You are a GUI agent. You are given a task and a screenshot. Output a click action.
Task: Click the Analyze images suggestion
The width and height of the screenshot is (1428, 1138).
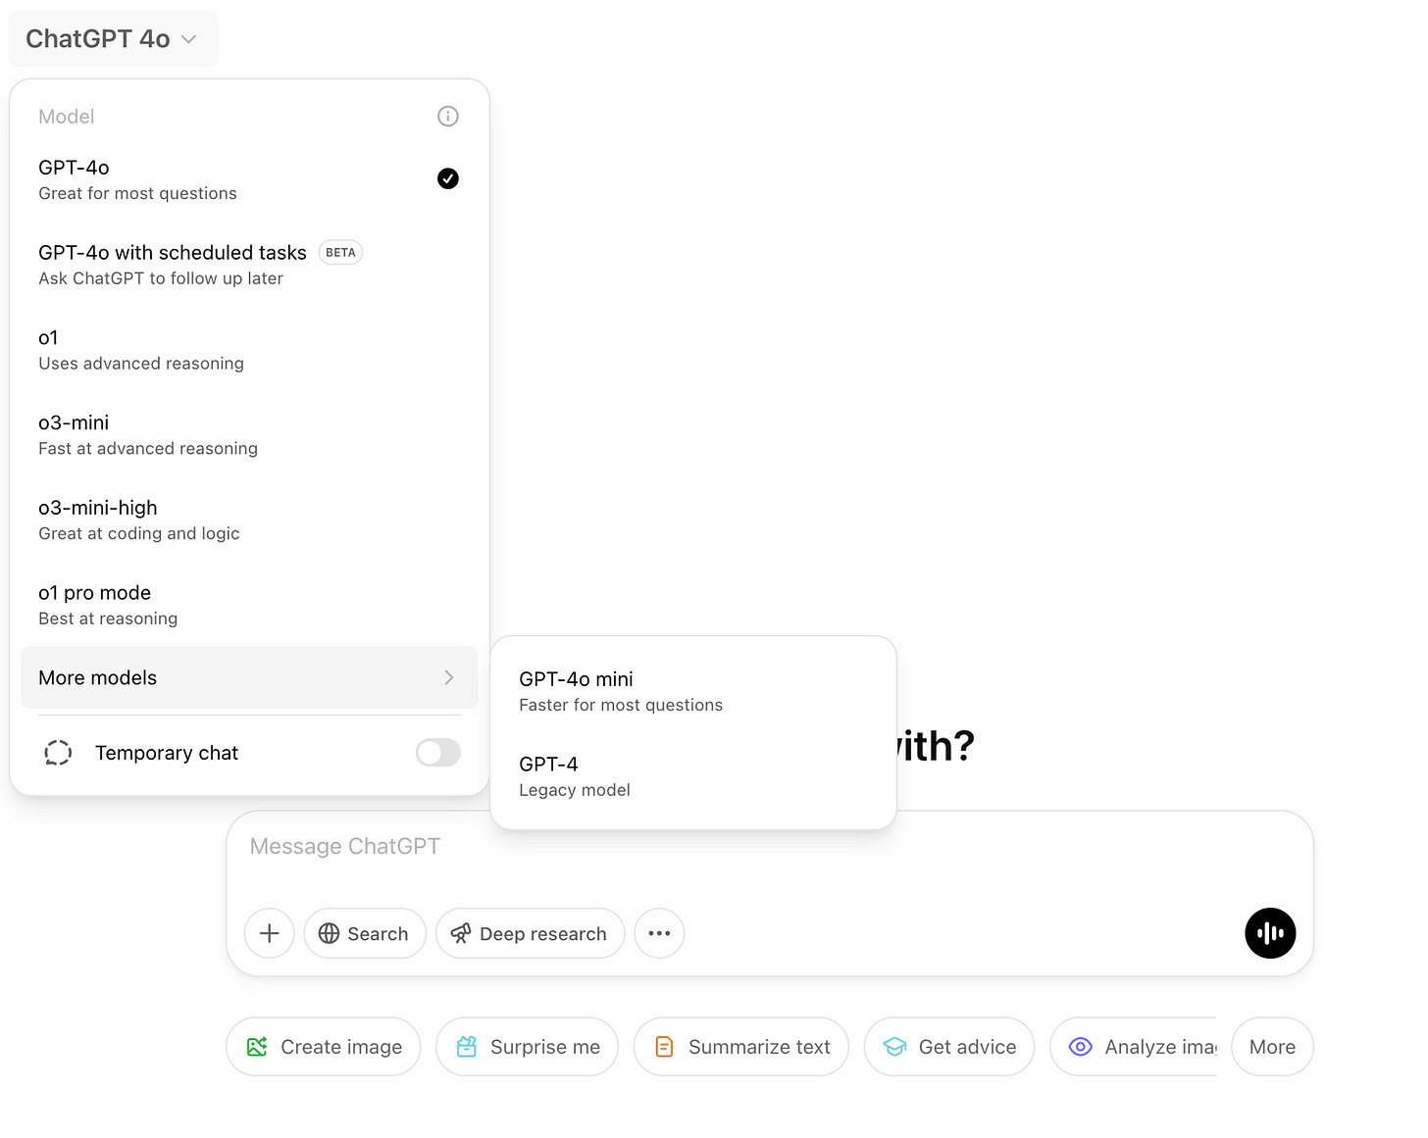point(1134,1047)
